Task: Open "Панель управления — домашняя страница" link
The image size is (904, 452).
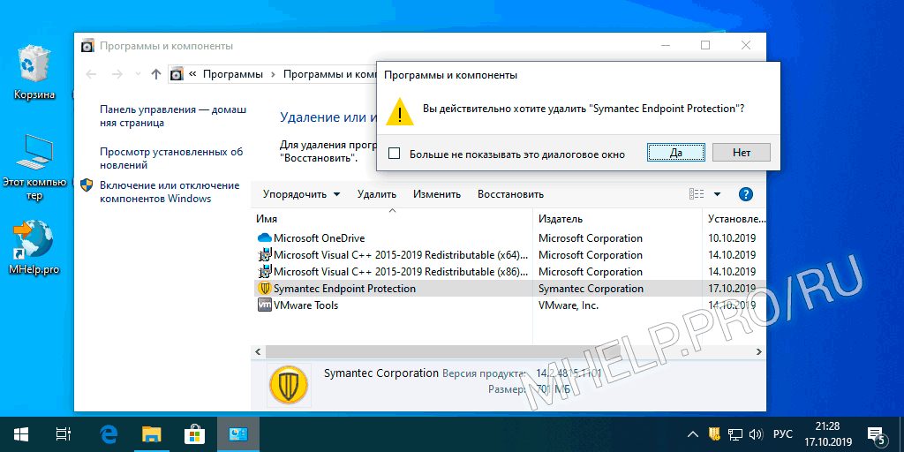Action: 172,116
